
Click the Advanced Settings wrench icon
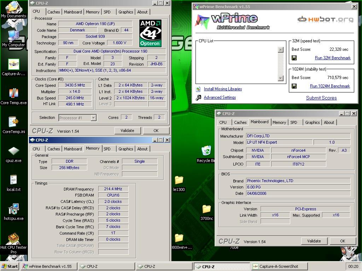pos(198,98)
